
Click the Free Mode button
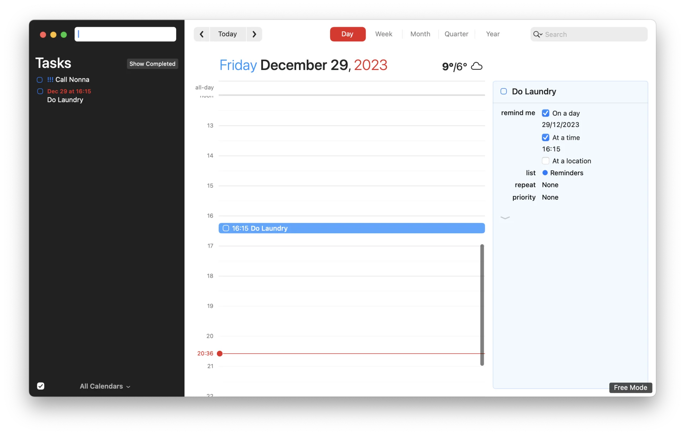click(x=630, y=387)
